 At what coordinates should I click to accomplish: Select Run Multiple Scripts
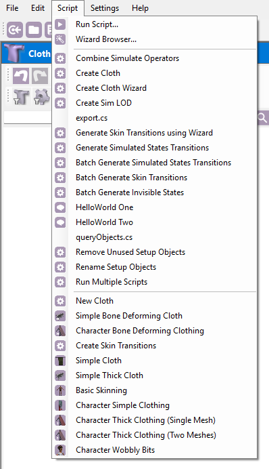(155, 282)
